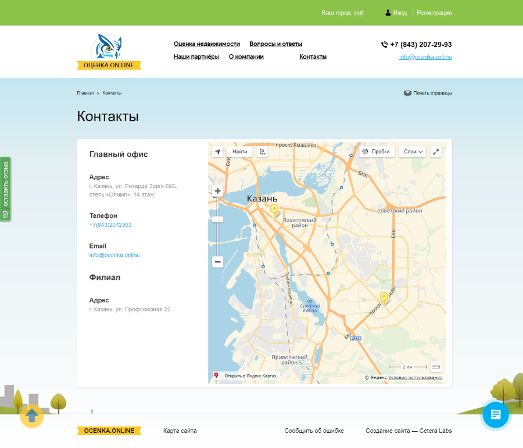Click the map zoom slider handle
523x448 pixels.
(217, 219)
